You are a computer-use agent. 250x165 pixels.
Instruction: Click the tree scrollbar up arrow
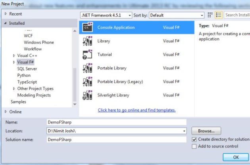pos(75,31)
